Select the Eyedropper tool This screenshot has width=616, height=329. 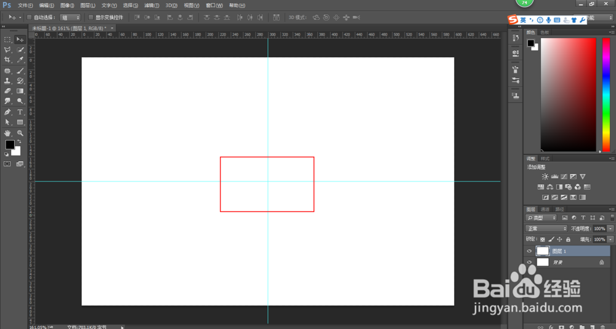click(x=20, y=60)
